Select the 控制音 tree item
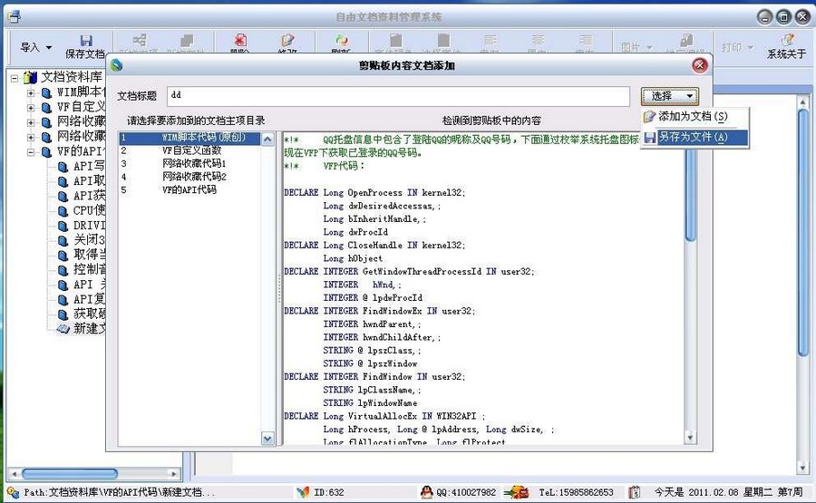 coord(89,269)
